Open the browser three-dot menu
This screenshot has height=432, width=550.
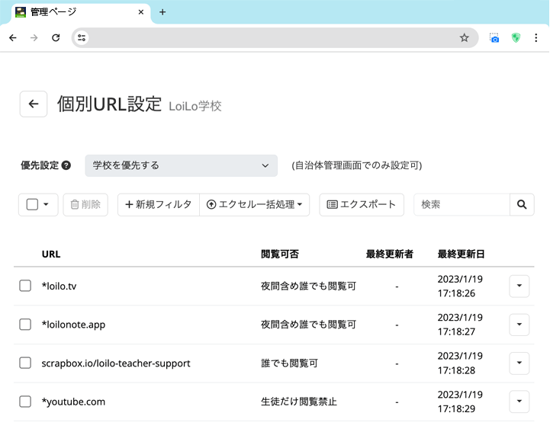[536, 37]
